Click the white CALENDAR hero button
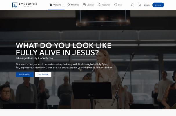This screenshot has width=176, height=116. pos(43,75)
